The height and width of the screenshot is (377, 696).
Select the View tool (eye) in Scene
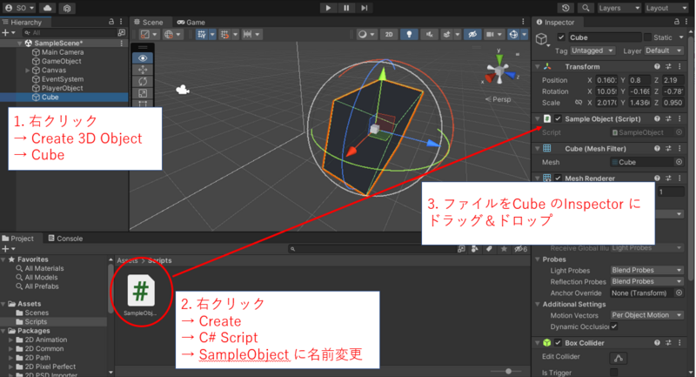[x=143, y=58]
